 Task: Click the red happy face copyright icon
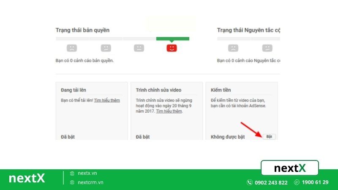172,48
